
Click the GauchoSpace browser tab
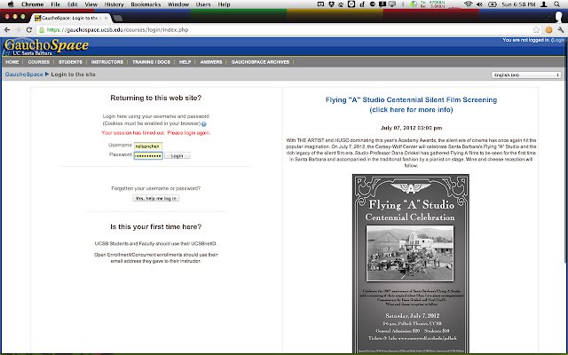pyautogui.click(x=70, y=18)
